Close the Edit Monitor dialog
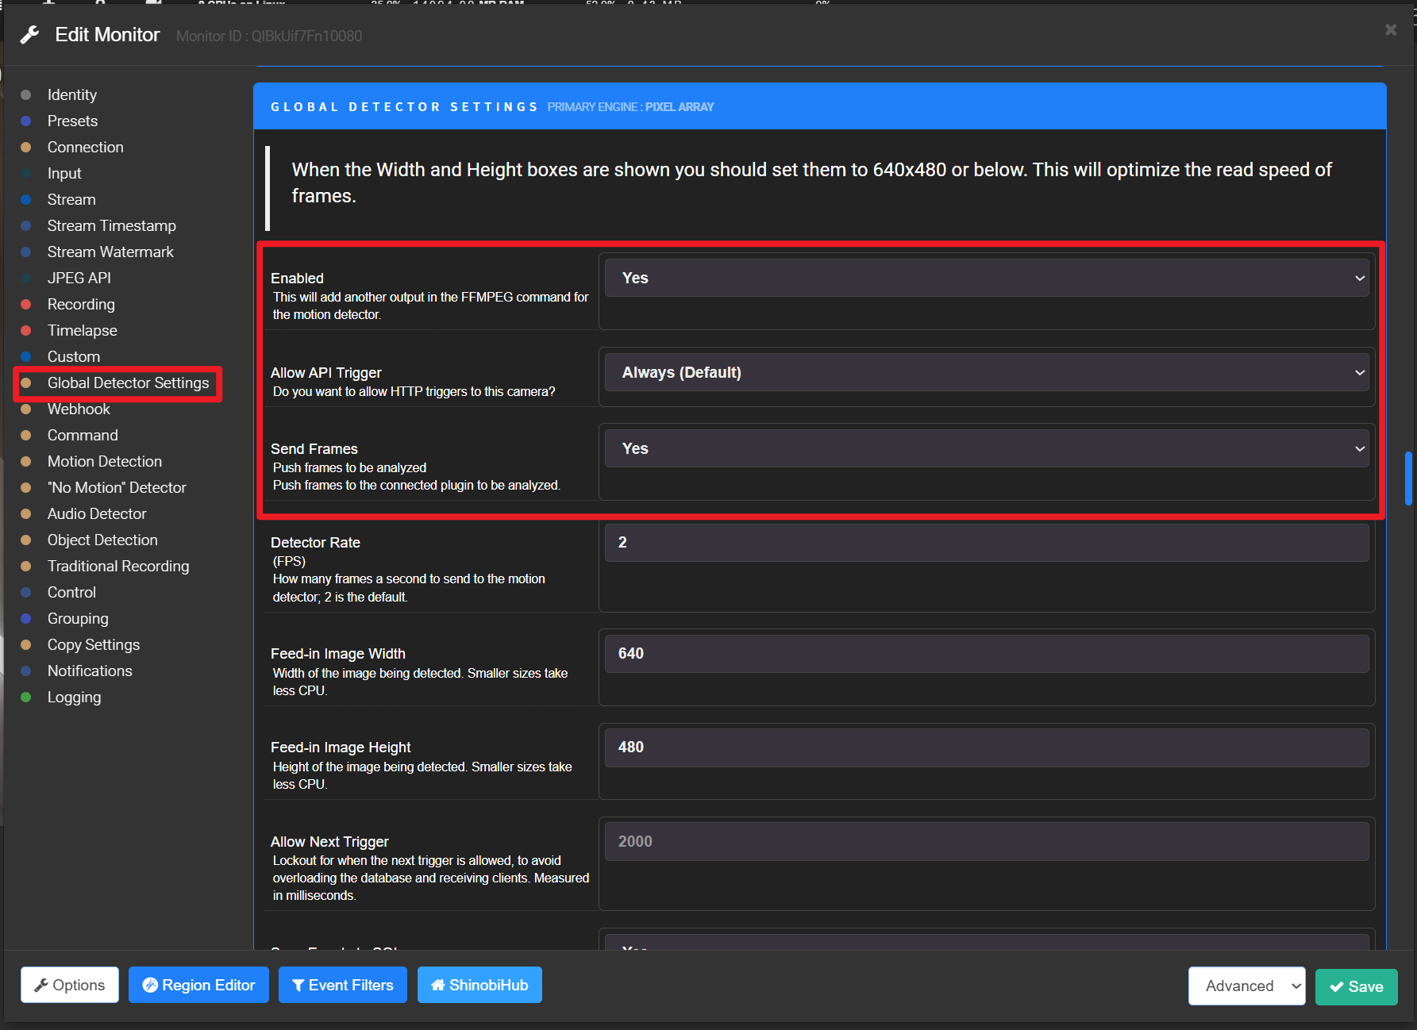This screenshot has height=1030, width=1417. (1391, 29)
